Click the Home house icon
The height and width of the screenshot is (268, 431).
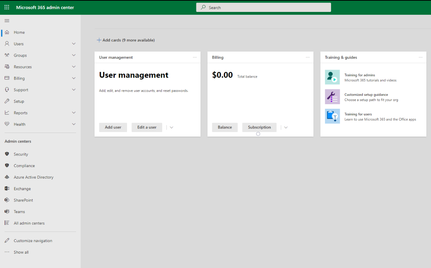tap(7, 32)
